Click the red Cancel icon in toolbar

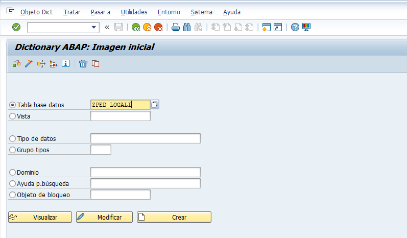pos(158,27)
